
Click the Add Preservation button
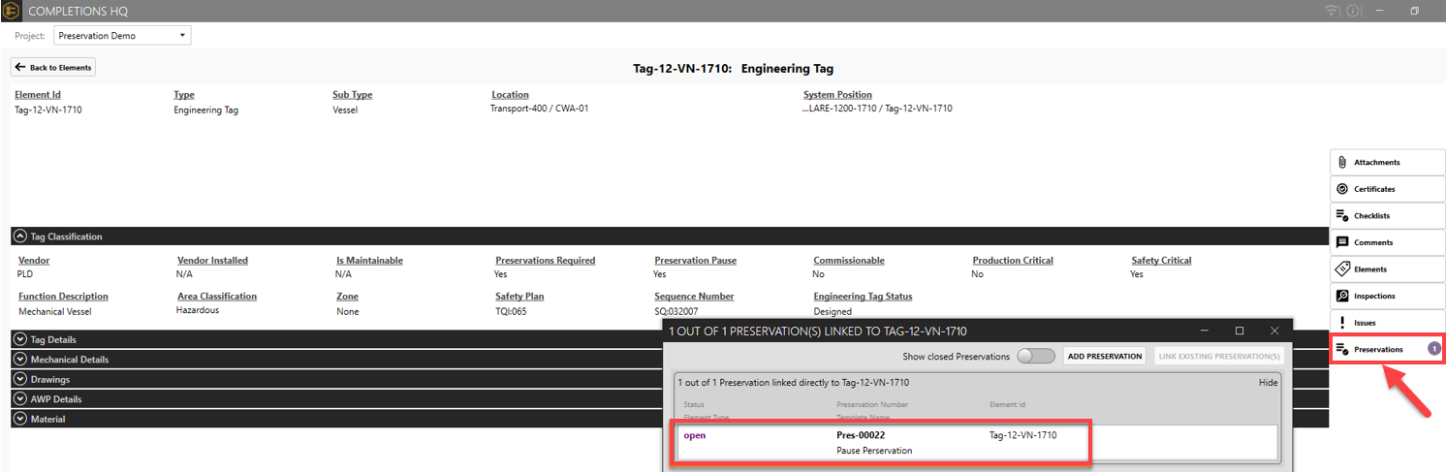coord(1105,357)
